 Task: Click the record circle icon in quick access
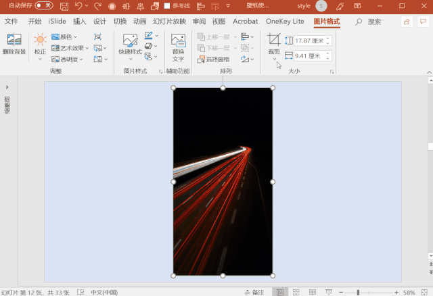[x=112, y=6]
